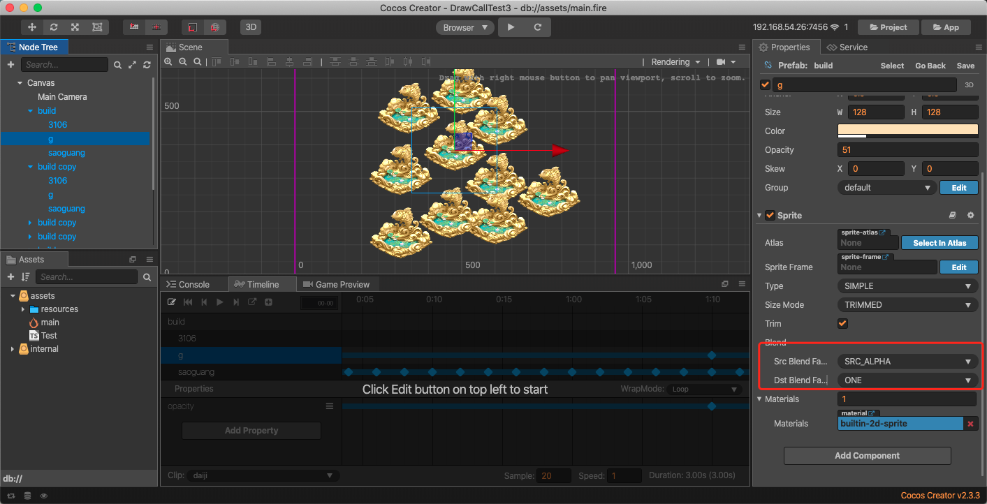This screenshot has height=504, width=987.
Task: Open the Size Mode TRIMMED dropdown
Action: [907, 305]
